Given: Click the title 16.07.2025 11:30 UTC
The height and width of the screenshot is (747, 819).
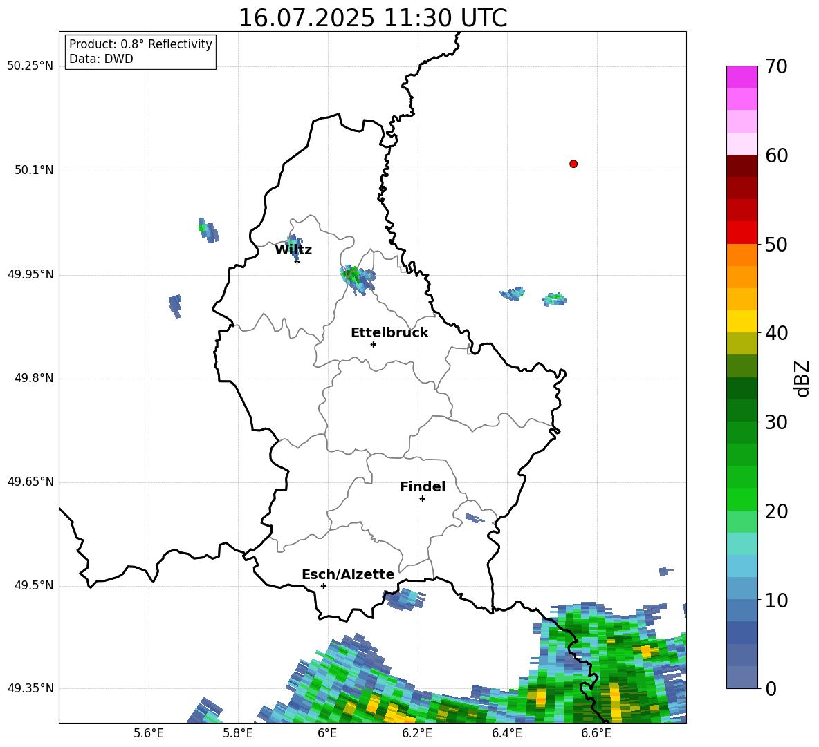Looking at the screenshot, I should click(x=373, y=18).
